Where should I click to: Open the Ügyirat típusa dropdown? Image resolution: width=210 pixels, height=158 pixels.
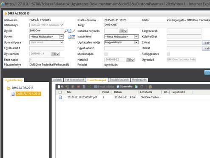tap(47, 42)
